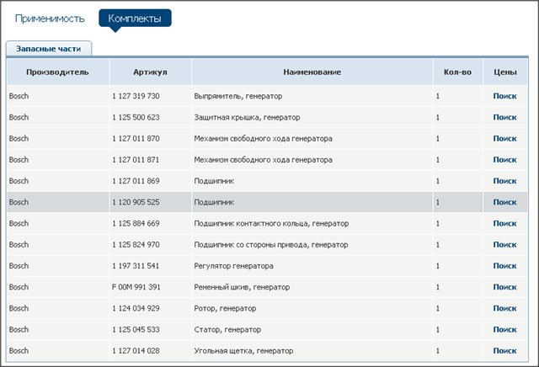Open Поиск for Угольная щетка, генератор
This screenshot has height=367, width=539.
pyautogui.click(x=504, y=350)
